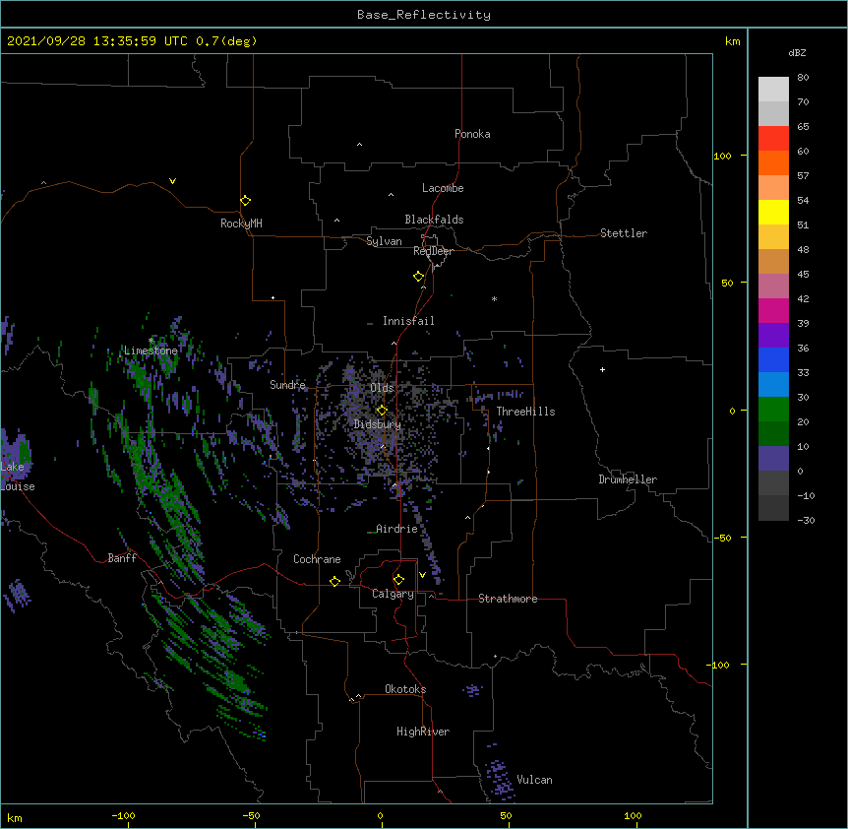Pick the slate purple 10 dBZ legend swatch

tap(773, 459)
